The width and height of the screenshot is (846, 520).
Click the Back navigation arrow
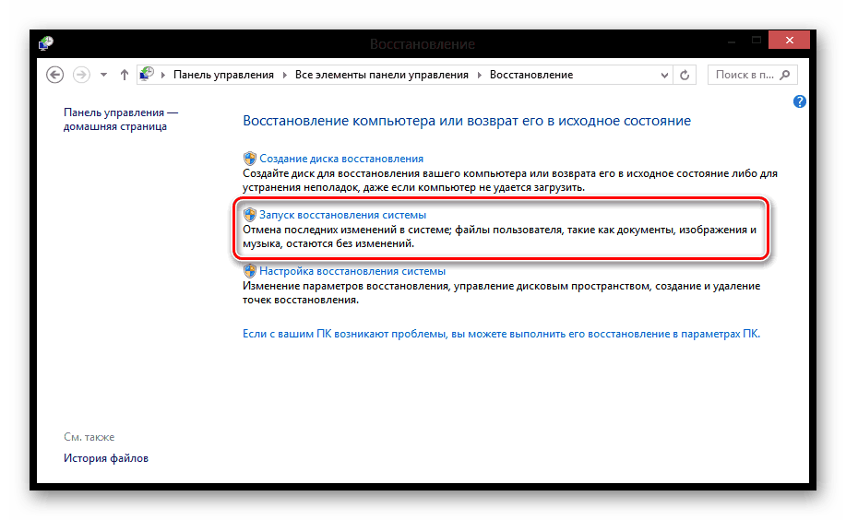coord(54,75)
